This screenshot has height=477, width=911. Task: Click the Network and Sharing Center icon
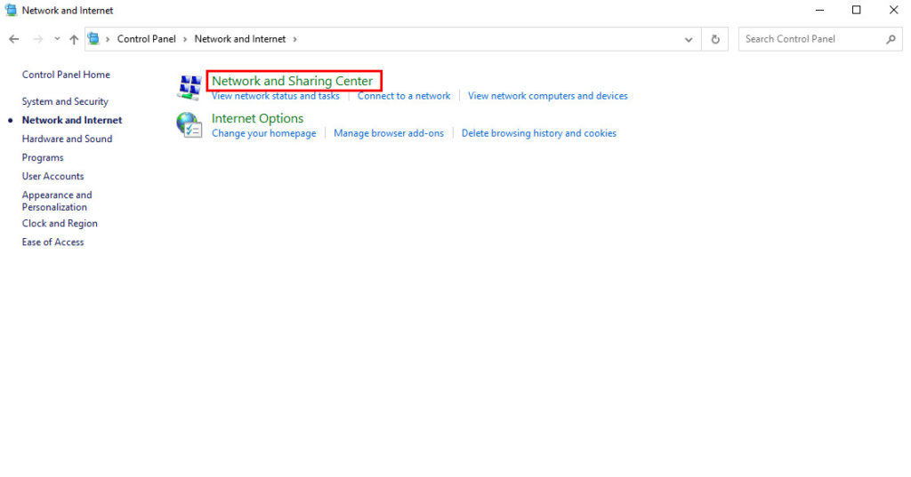click(x=189, y=88)
